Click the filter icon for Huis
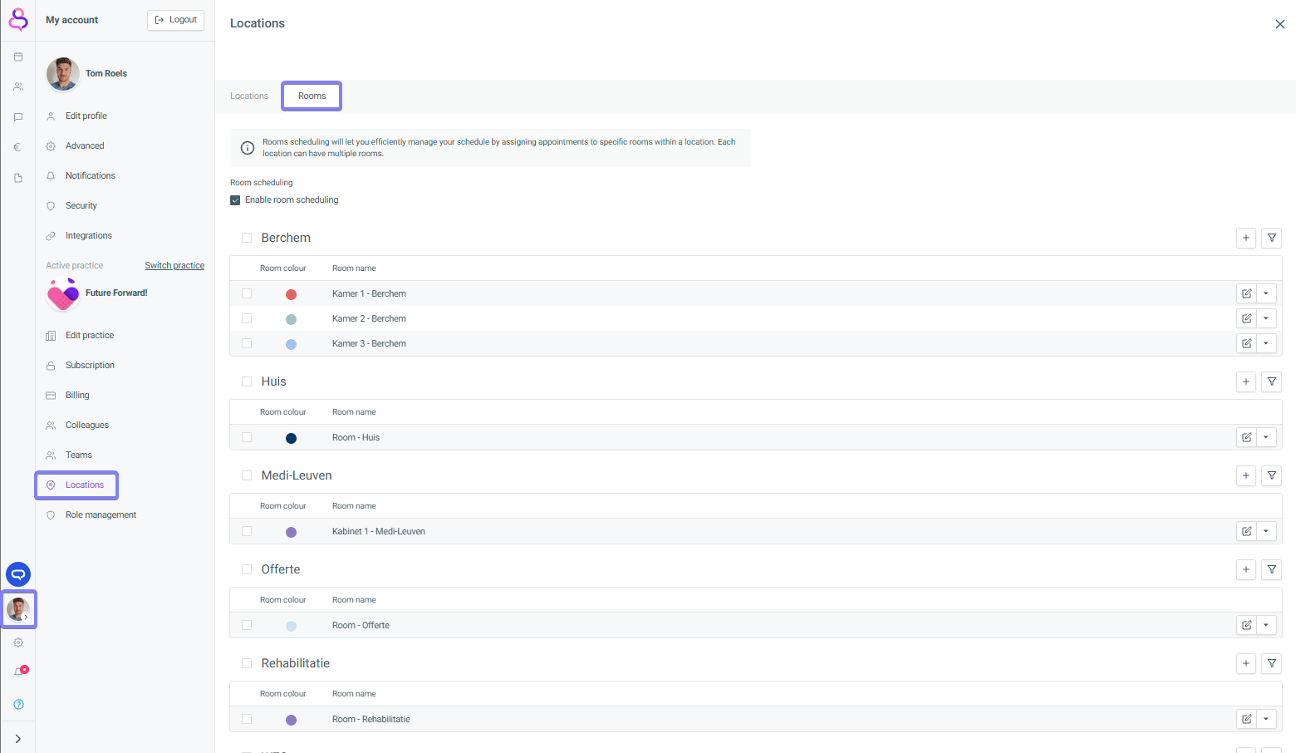 coord(1271,381)
